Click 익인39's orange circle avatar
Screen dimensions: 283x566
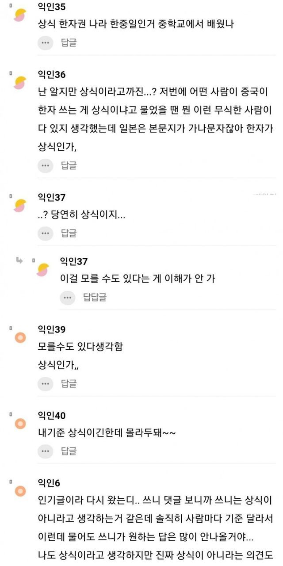[20, 338]
